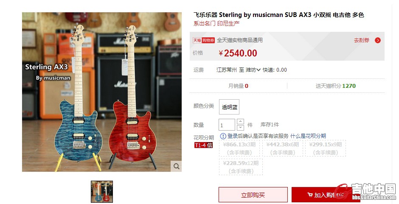Choose the ¥228.59x12期 installment option

[241, 167]
